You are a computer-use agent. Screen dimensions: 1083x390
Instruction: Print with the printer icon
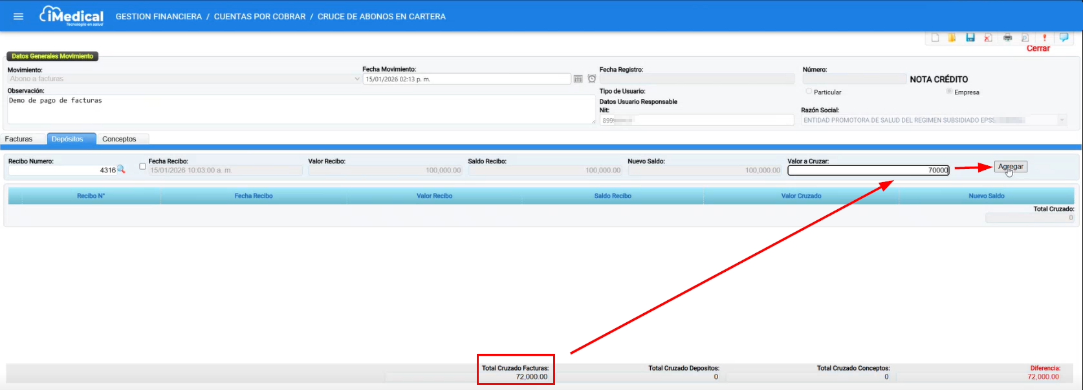point(1007,37)
